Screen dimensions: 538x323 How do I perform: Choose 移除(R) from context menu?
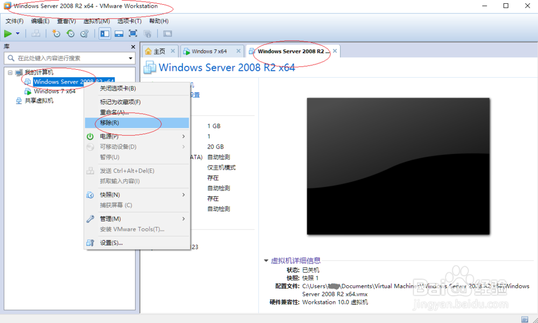(137, 123)
